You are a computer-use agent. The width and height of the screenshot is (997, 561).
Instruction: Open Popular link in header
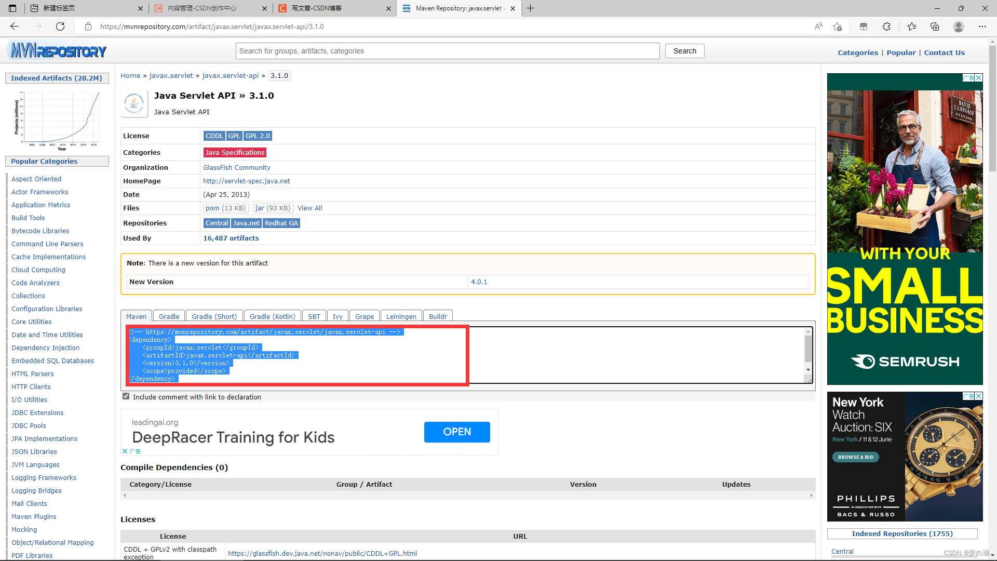tap(901, 52)
